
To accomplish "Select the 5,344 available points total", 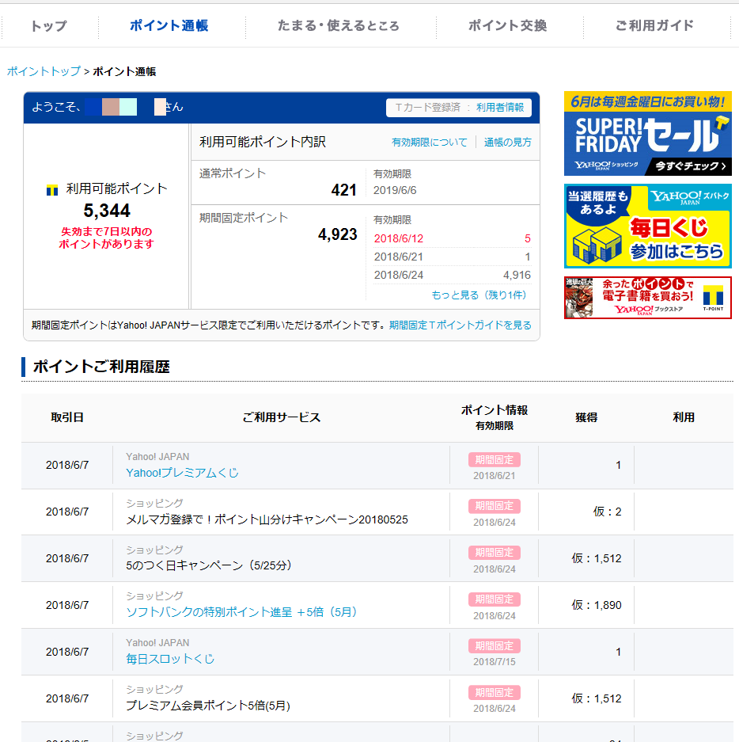I will 107,211.
